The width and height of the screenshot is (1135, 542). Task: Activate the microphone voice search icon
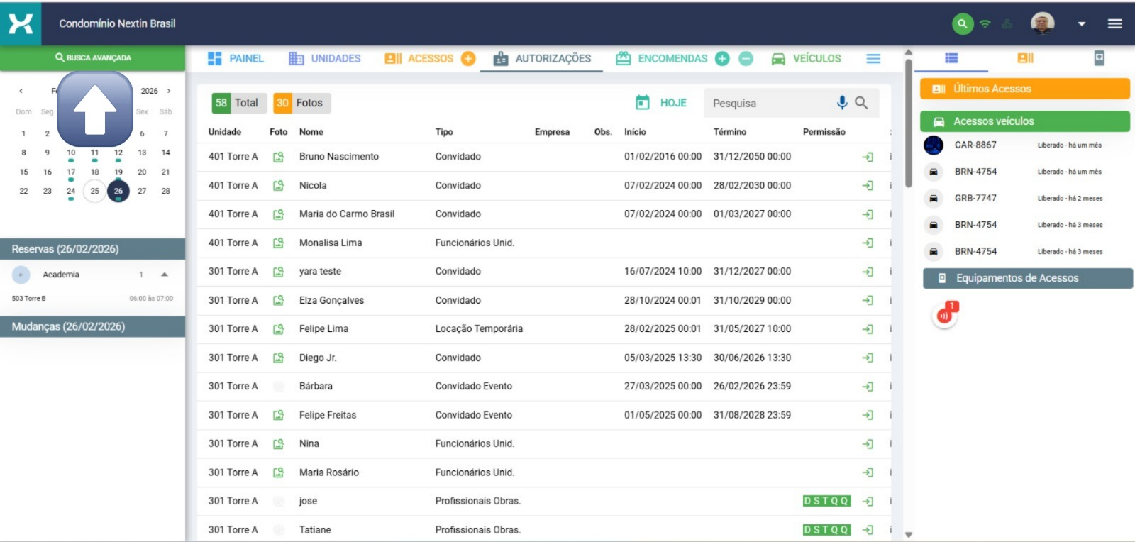[x=841, y=103]
